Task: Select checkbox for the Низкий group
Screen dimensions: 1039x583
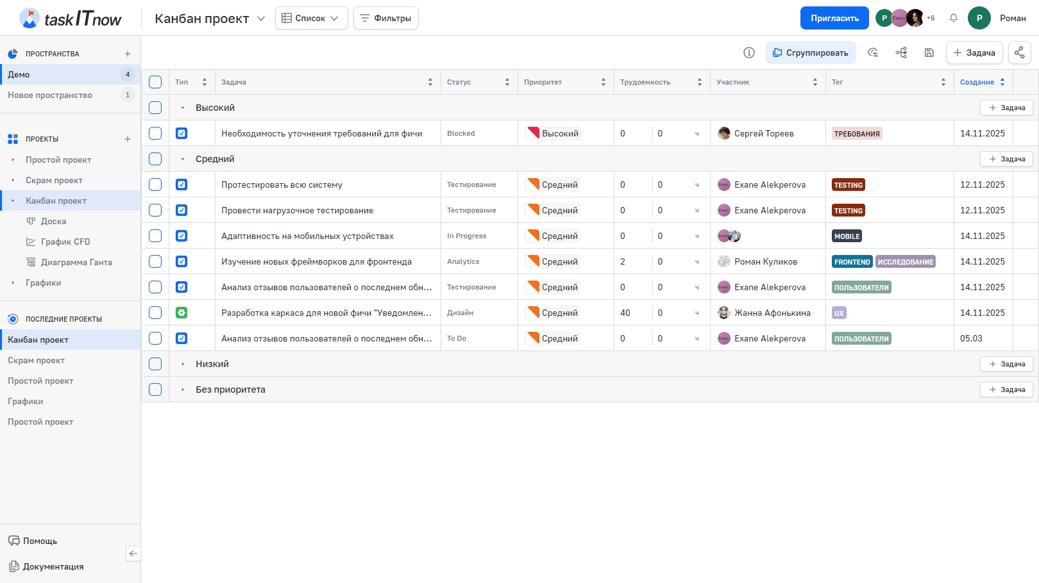Action: 155,364
